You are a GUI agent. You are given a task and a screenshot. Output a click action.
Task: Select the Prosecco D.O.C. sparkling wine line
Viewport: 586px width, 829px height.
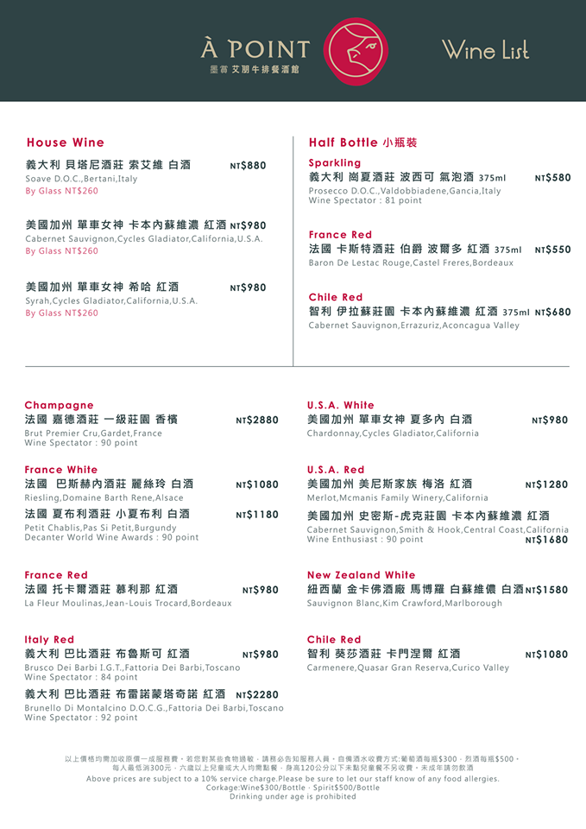click(404, 191)
